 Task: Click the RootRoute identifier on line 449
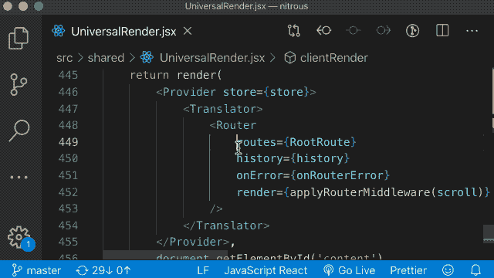pyautogui.click(x=320, y=142)
